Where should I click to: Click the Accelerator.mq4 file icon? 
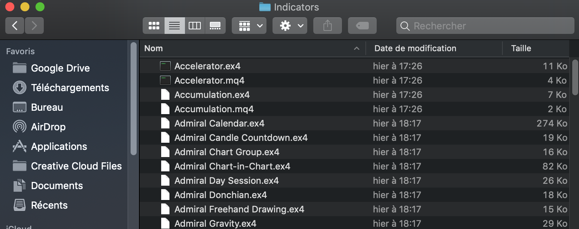[165, 80]
